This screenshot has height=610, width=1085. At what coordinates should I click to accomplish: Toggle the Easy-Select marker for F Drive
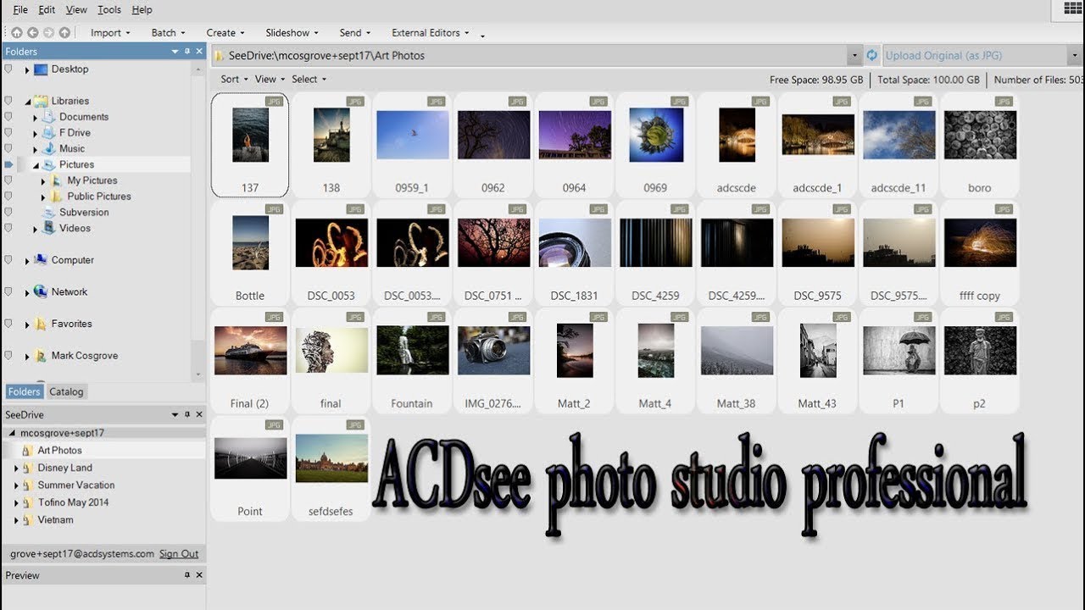[x=8, y=133]
